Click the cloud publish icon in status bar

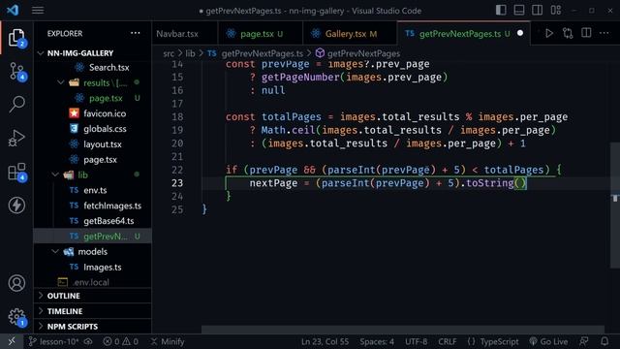[x=88, y=341]
